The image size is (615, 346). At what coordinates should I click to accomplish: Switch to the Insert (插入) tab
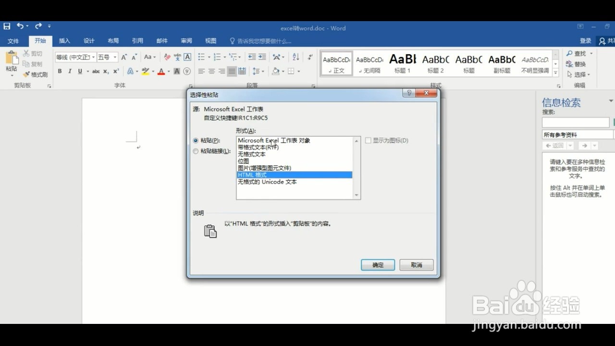64,41
